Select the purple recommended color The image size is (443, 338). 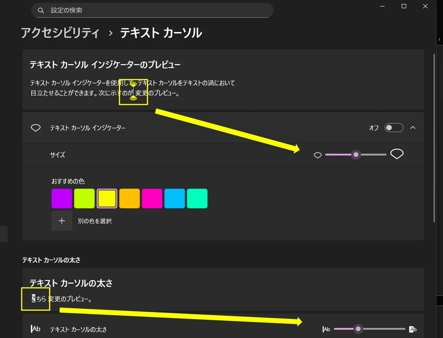[62, 199]
